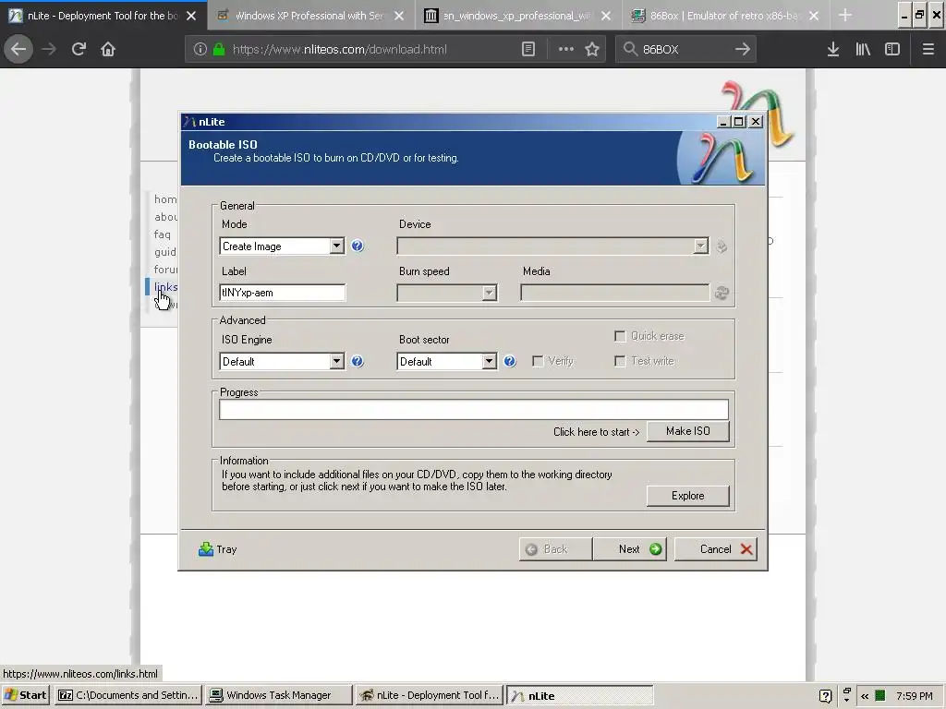Close the 86Box Emulator browser tab
Viewport: 946px width, 709px height.
click(814, 16)
